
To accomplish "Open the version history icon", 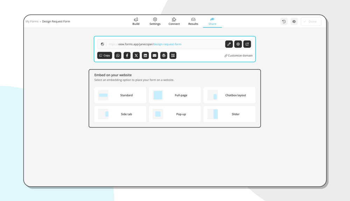I will 284,21.
